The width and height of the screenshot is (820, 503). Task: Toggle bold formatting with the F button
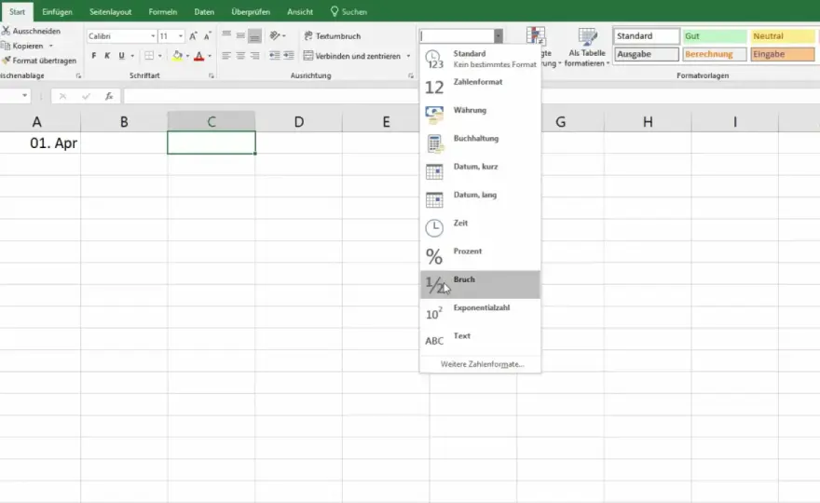pos(93,56)
